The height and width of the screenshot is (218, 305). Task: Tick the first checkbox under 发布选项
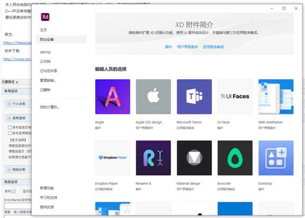(x=10, y=127)
